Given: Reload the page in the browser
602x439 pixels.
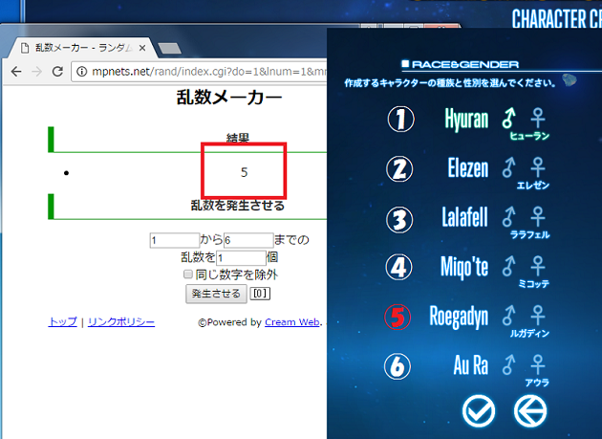Looking at the screenshot, I should pyautogui.click(x=57, y=72).
